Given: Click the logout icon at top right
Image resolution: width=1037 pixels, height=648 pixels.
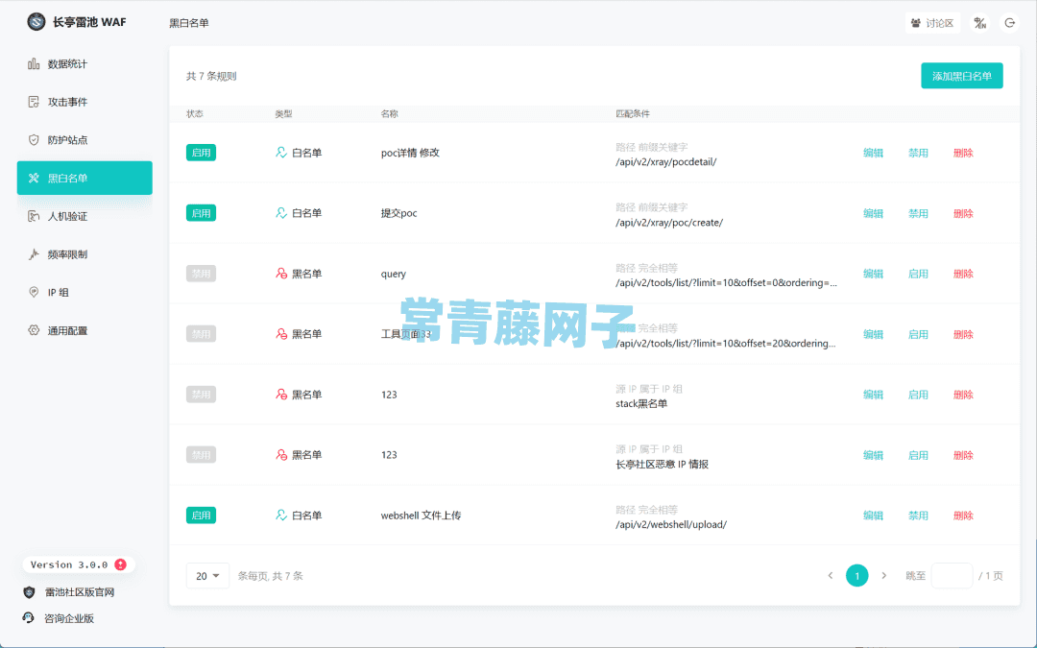Looking at the screenshot, I should pyautogui.click(x=1010, y=22).
